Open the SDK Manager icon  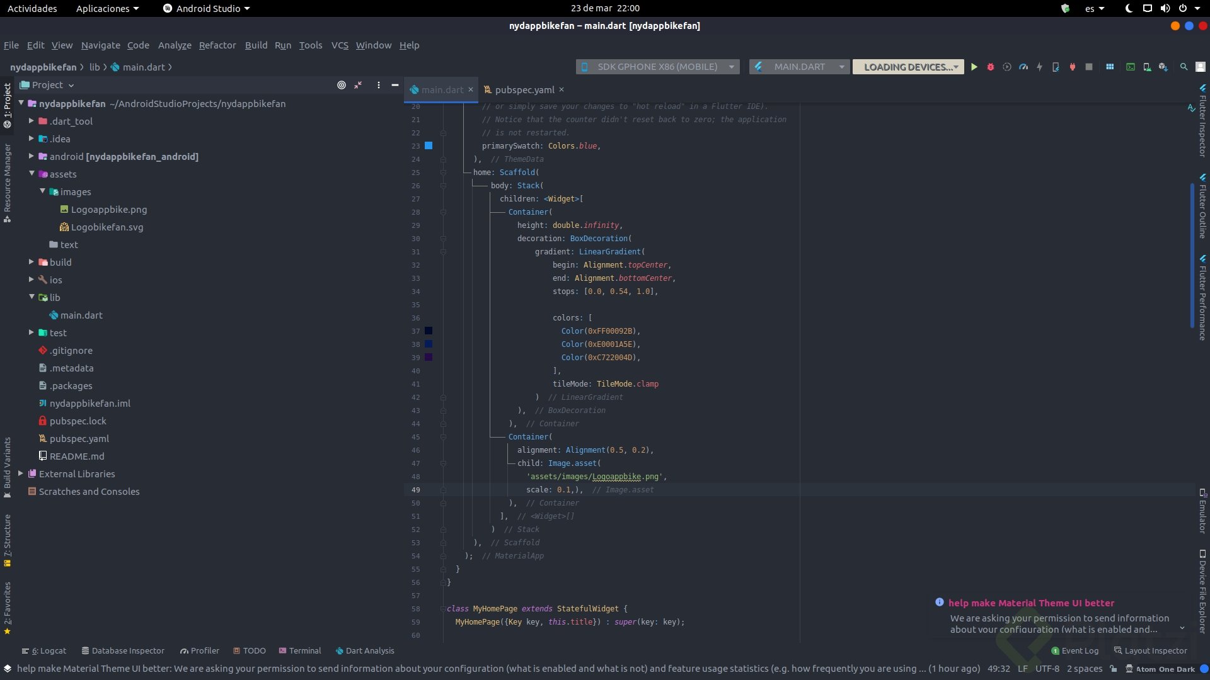1163,67
